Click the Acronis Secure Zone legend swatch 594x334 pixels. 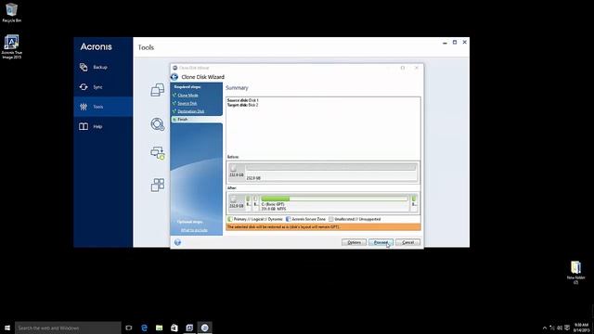click(x=288, y=219)
